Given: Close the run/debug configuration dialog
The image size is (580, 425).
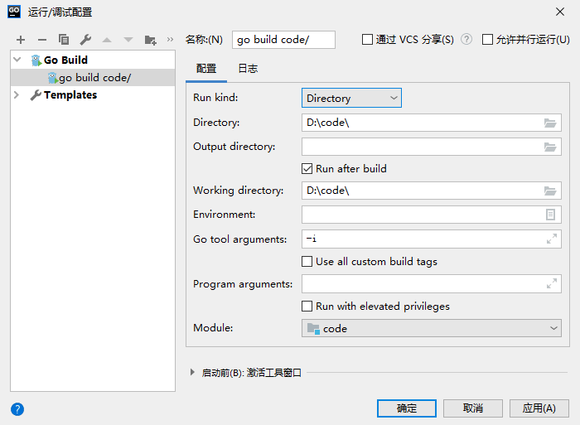Looking at the screenshot, I should (x=559, y=12).
